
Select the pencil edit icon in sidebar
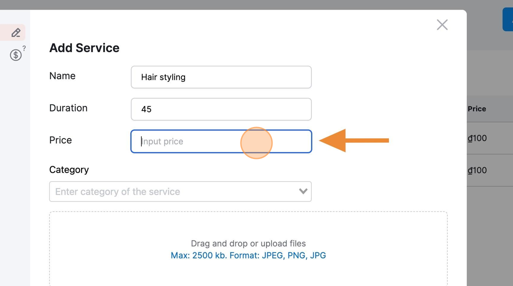[x=16, y=32]
